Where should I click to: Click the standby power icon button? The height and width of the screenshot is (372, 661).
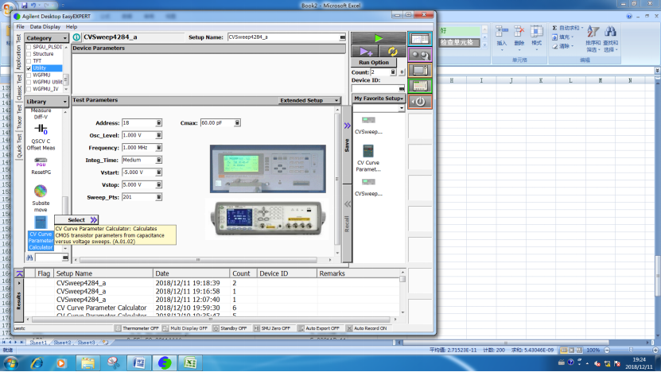(420, 102)
